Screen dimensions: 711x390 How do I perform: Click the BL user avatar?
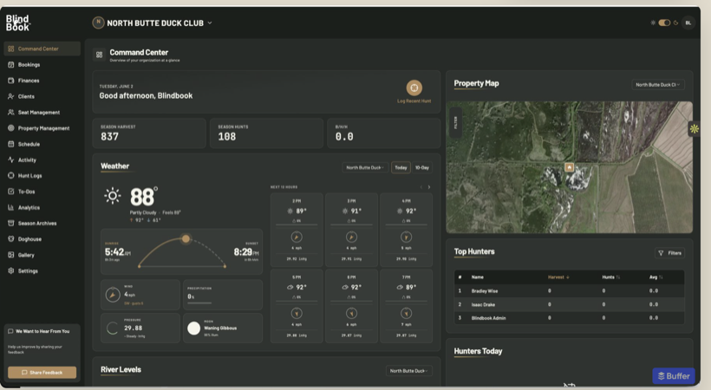click(688, 23)
